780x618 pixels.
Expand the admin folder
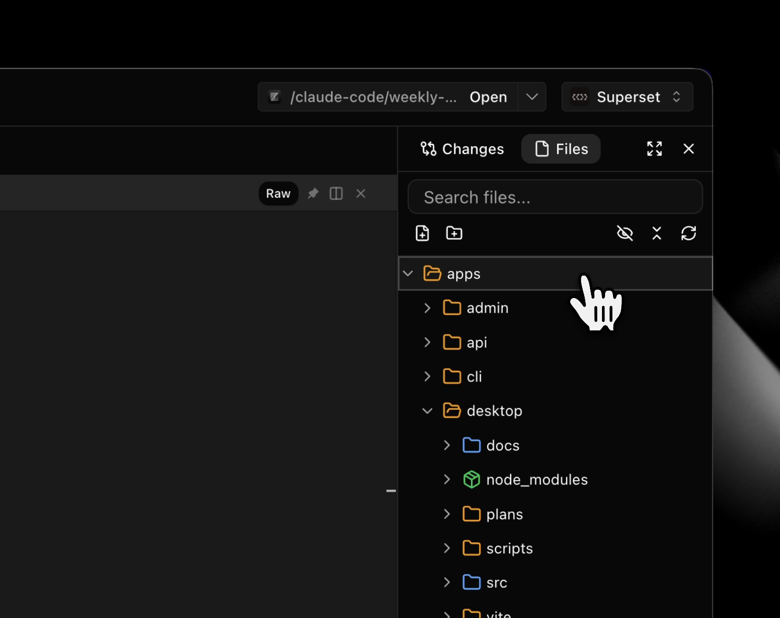428,308
